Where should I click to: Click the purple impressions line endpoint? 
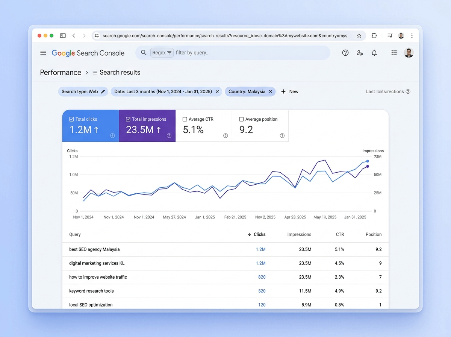pos(368,166)
